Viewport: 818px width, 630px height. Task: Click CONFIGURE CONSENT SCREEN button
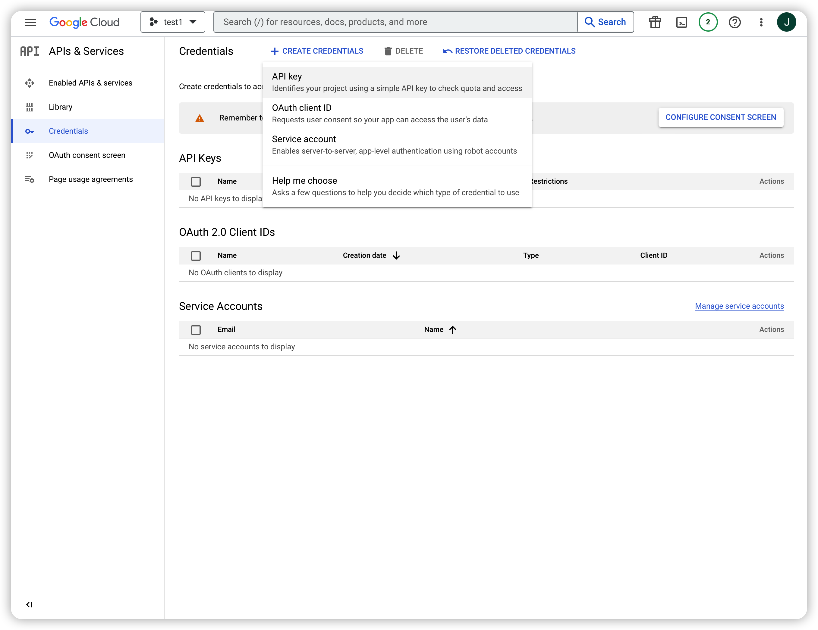click(721, 117)
